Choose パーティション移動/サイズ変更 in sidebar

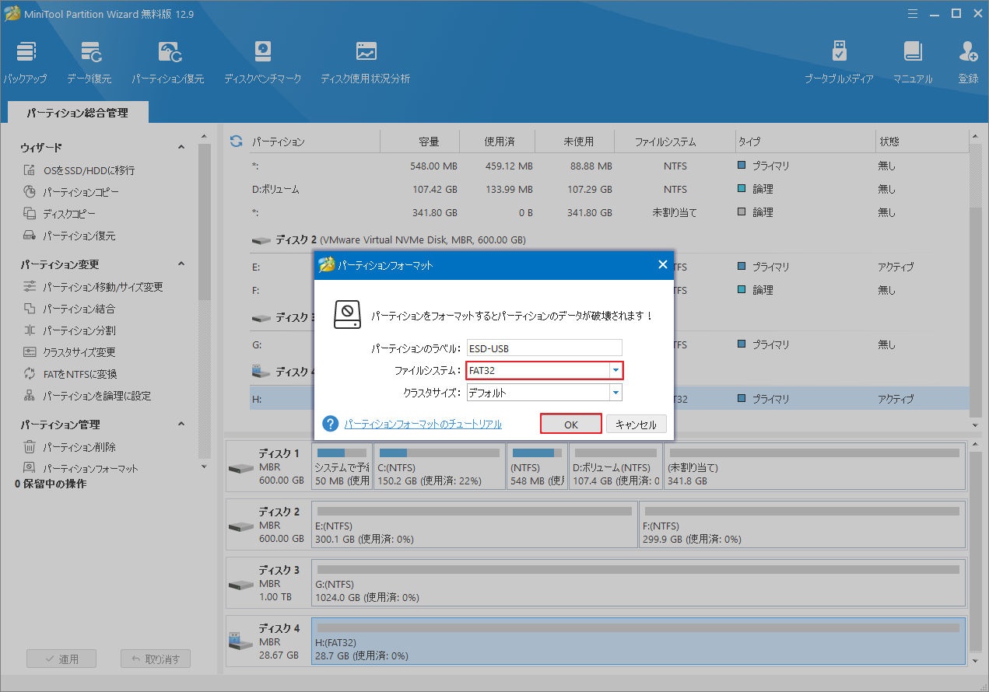(x=93, y=287)
